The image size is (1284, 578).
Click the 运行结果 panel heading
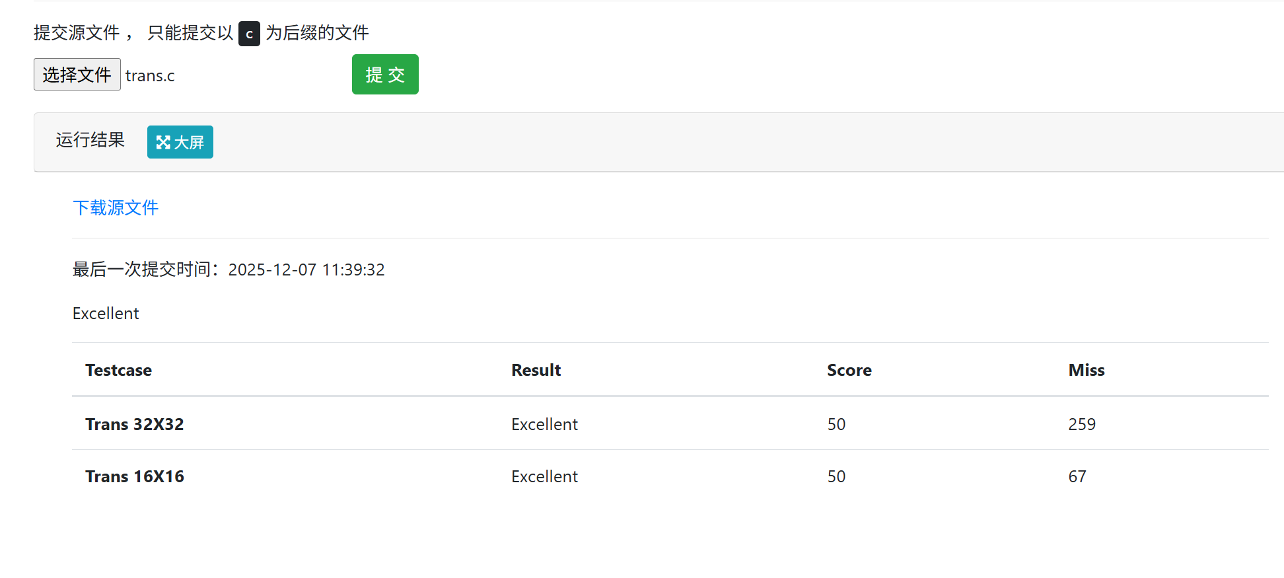pos(90,140)
